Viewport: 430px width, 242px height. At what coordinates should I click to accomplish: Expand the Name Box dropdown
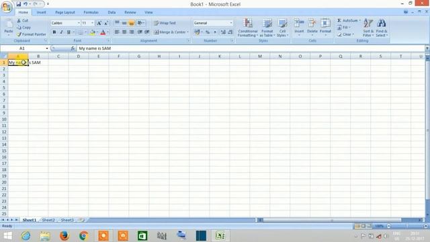pos(47,48)
